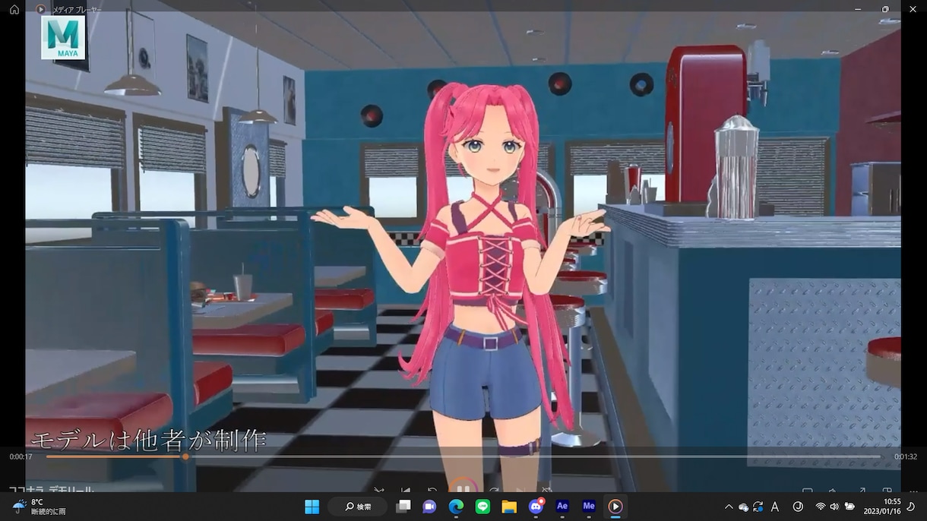Open File Explorer from the taskbar

(x=509, y=507)
